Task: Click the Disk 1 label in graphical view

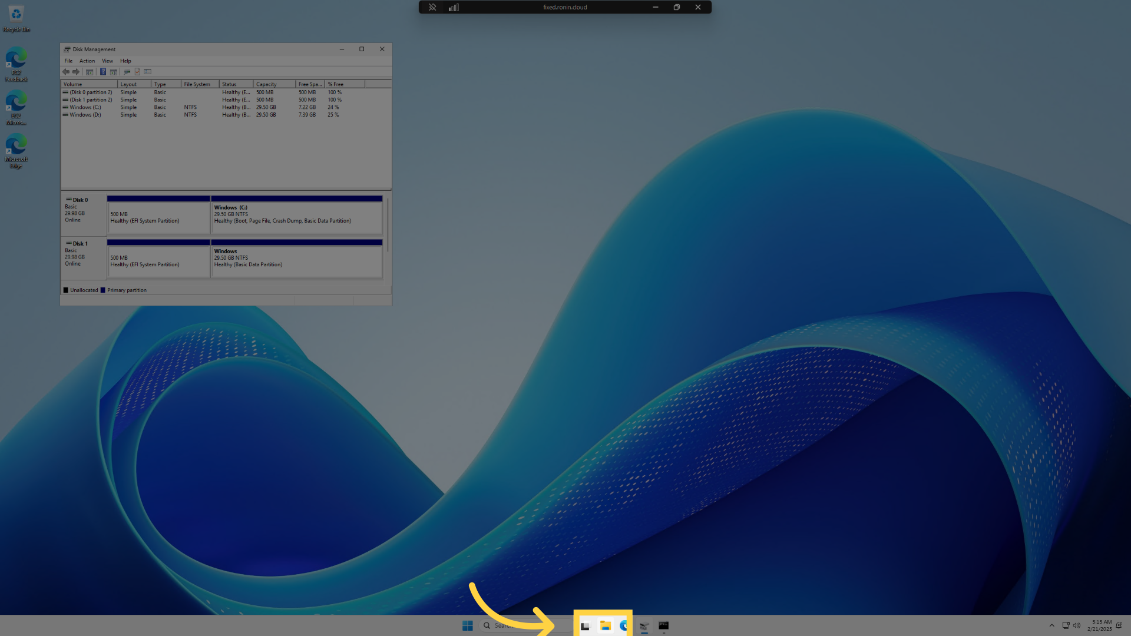Action: 80,243
